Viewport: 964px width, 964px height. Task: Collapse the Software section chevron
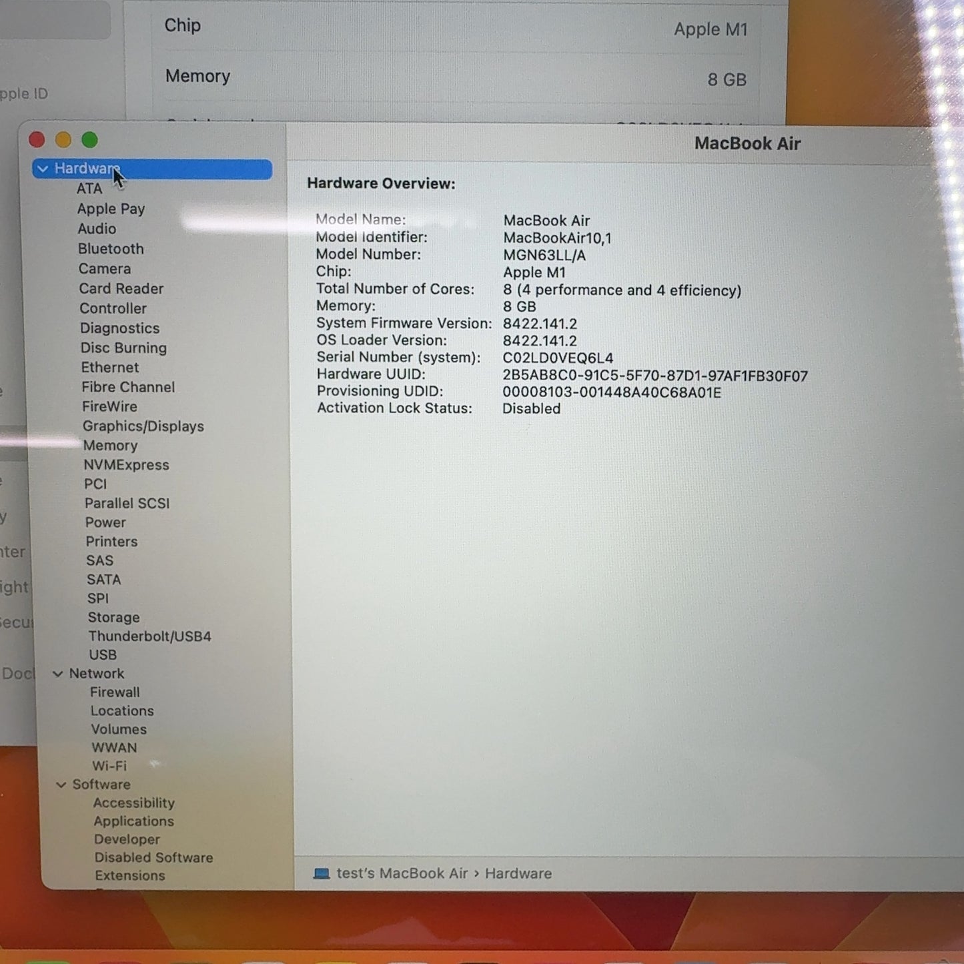[61, 785]
